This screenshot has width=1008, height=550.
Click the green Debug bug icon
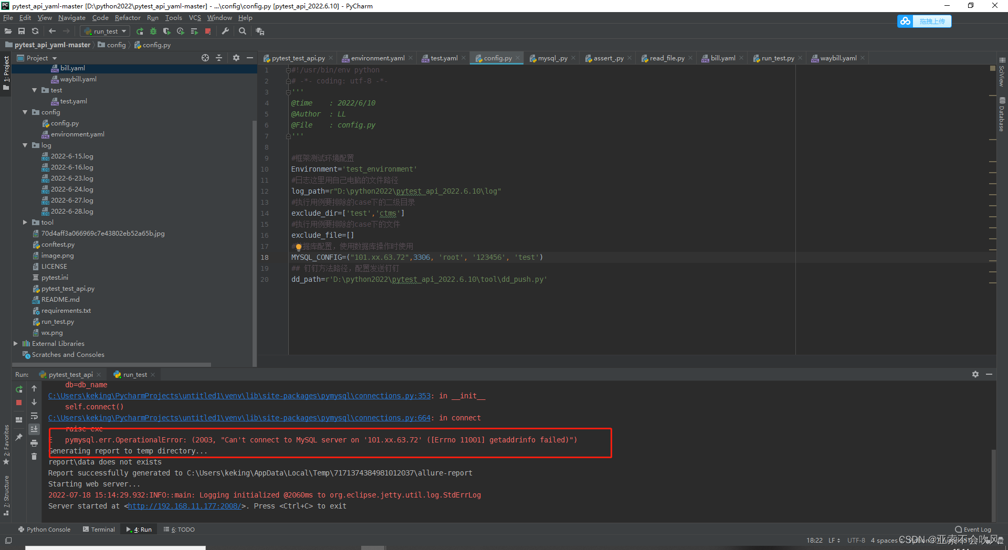pos(153,31)
